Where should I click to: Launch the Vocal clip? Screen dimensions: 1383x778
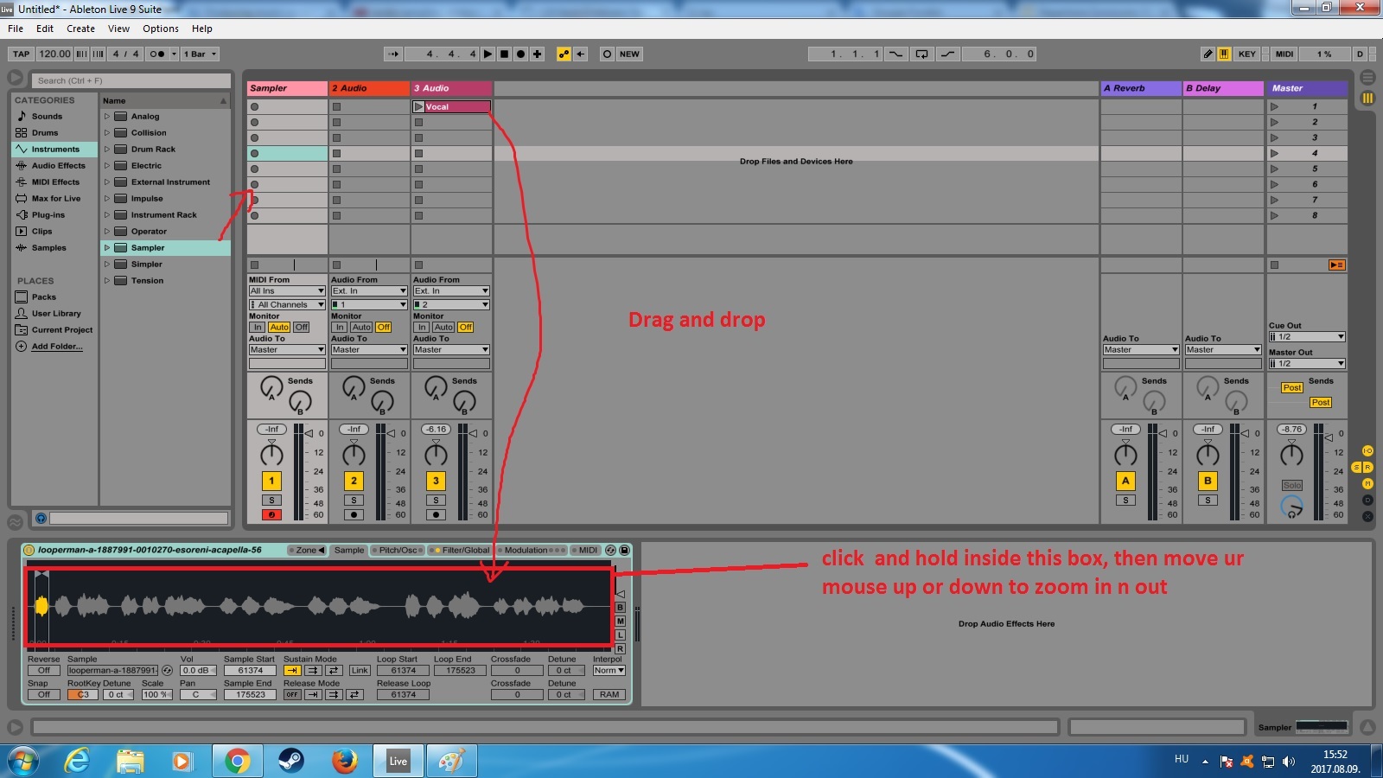(x=419, y=107)
